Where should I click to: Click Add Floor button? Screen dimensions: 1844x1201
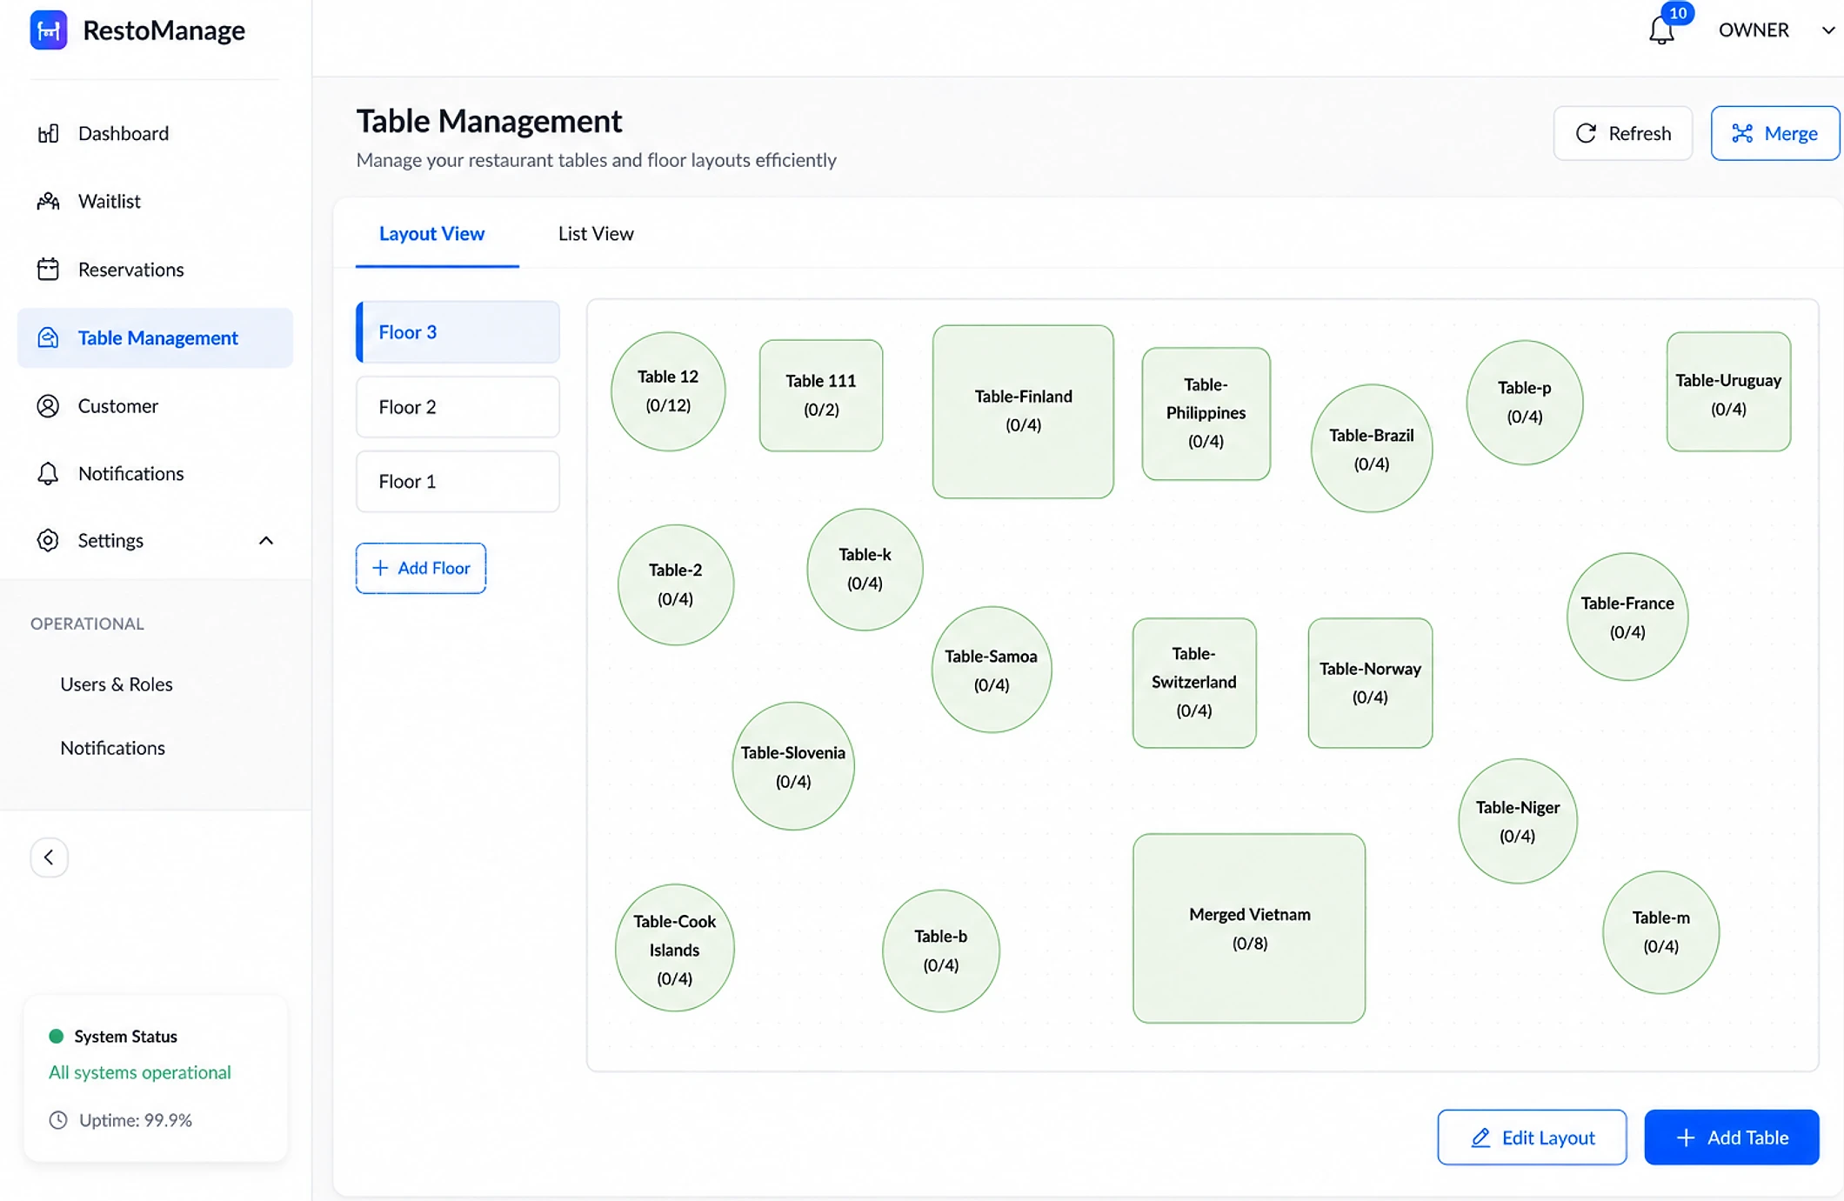tap(421, 568)
